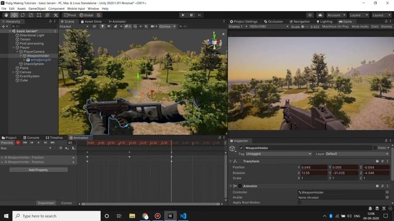Viewport: 394px width, 221px height.
Task: Open the File menu
Action: click(4, 9)
